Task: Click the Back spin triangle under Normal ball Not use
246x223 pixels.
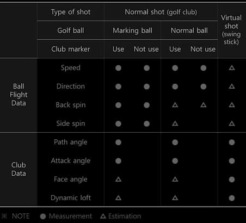Action: click(x=204, y=105)
